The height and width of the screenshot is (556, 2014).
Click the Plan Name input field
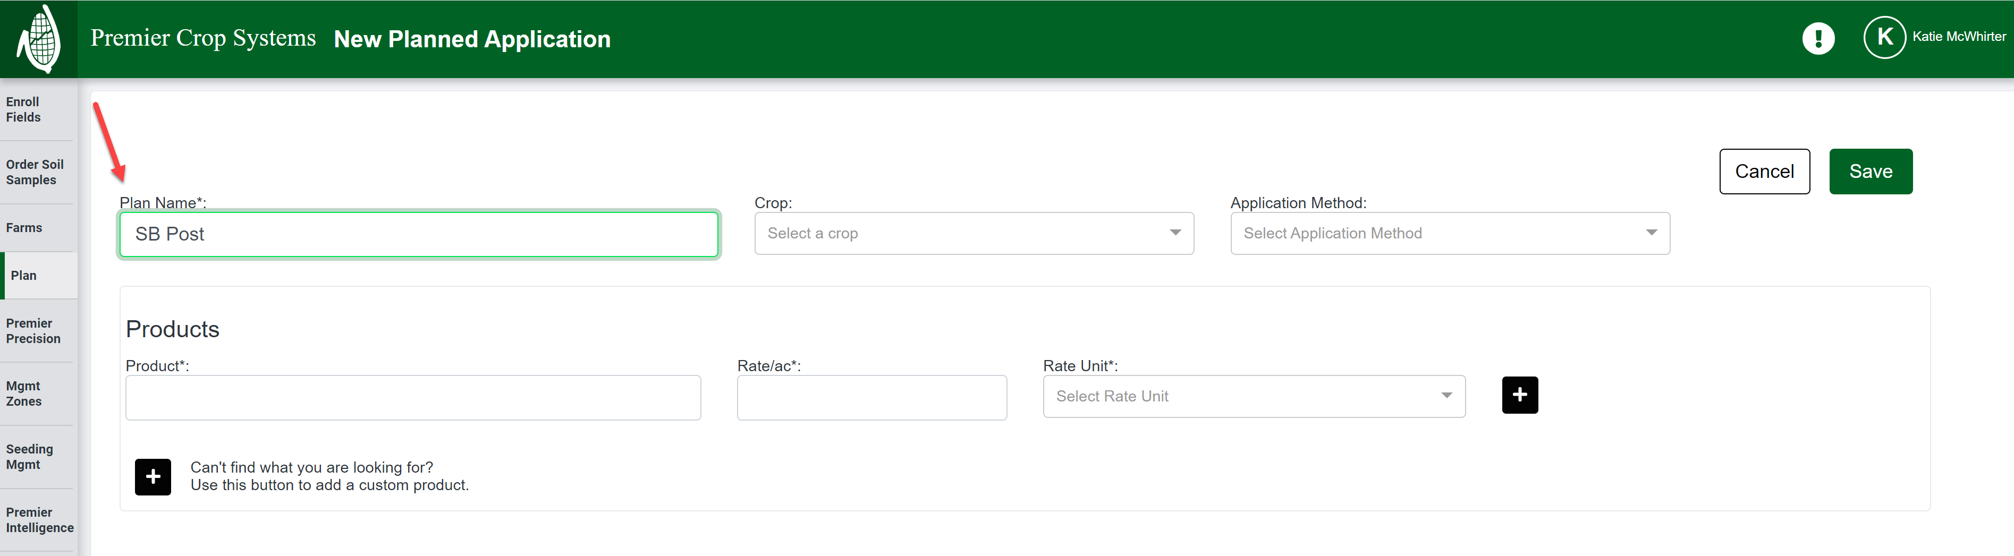click(x=418, y=234)
